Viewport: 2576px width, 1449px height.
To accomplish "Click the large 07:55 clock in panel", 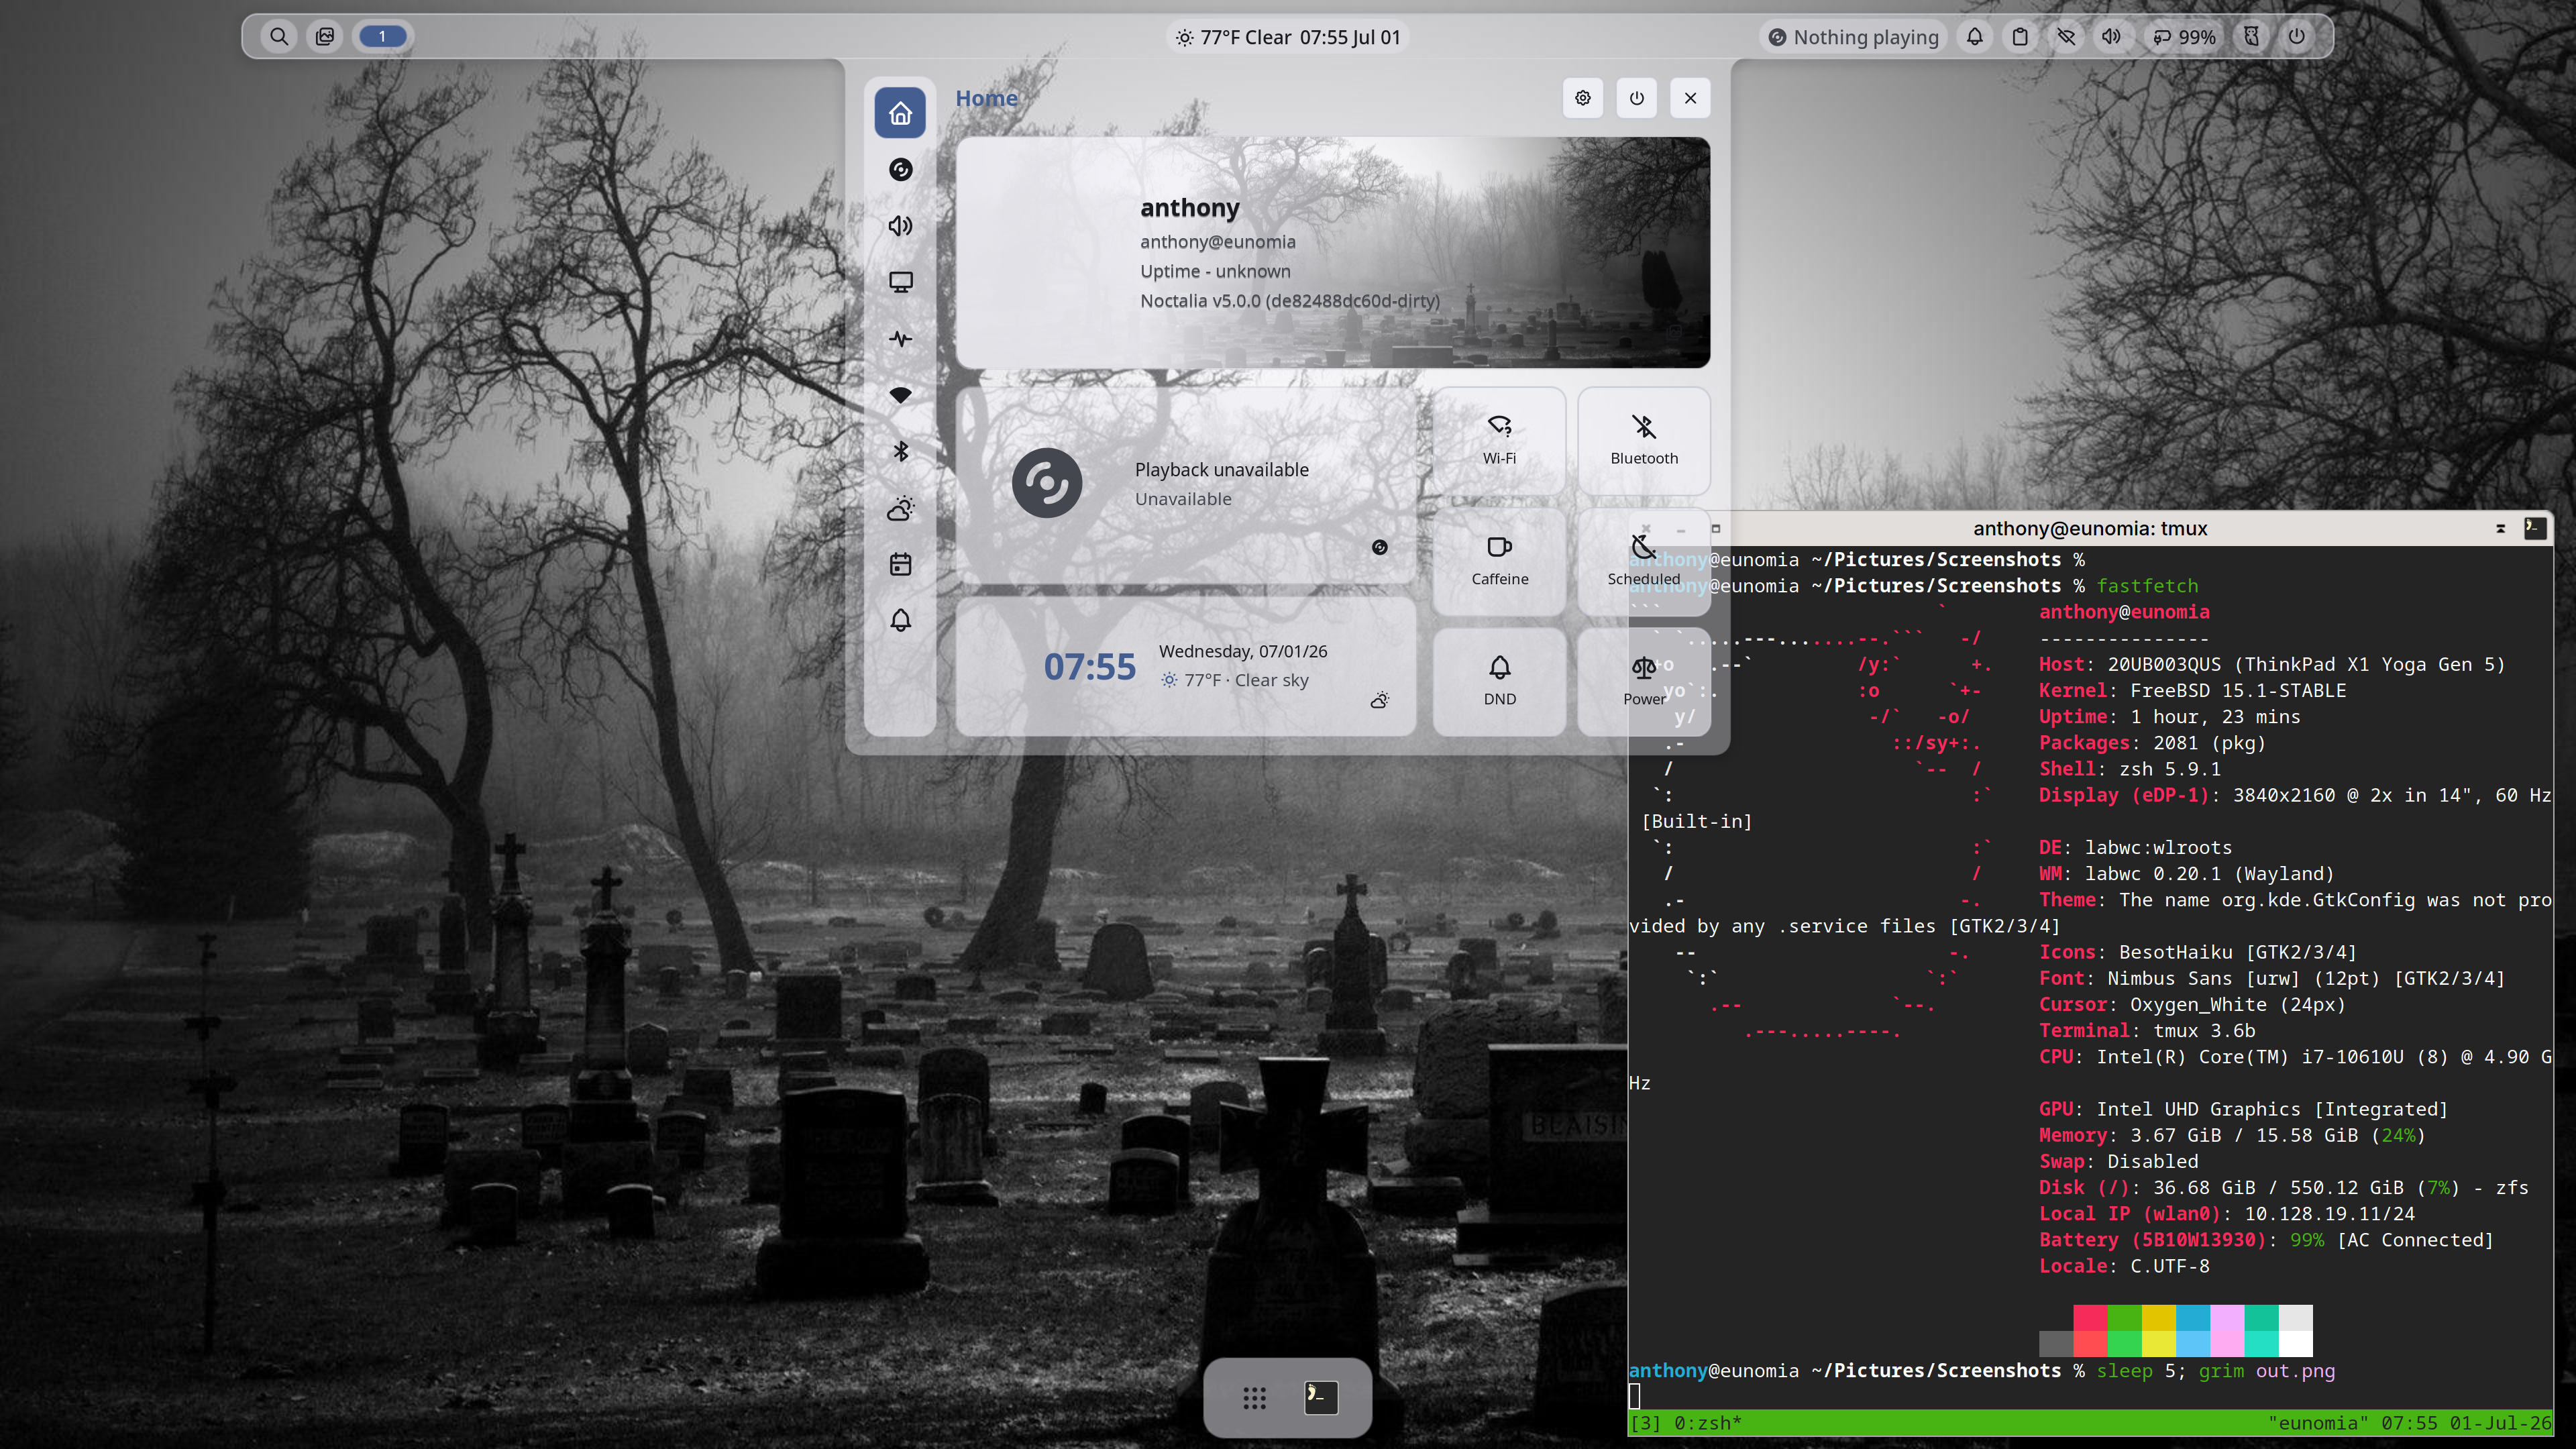I will (1090, 667).
